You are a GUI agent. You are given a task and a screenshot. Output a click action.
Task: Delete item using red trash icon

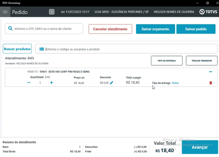[x=210, y=83]
